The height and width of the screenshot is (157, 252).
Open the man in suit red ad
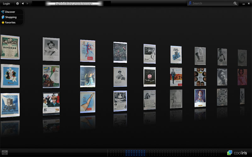(176, 77)
